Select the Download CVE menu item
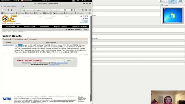This screenshot has width=185, height=104. 29,27
